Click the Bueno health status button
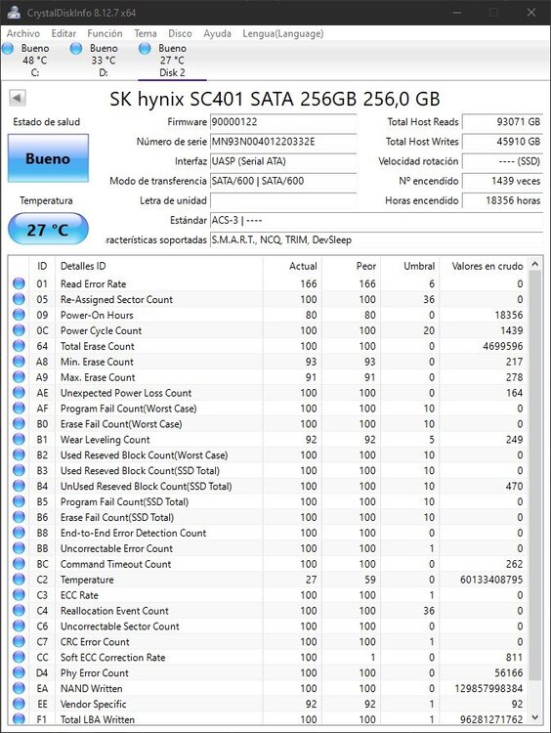This screenshot has width=551, height=733. (48, 158)
